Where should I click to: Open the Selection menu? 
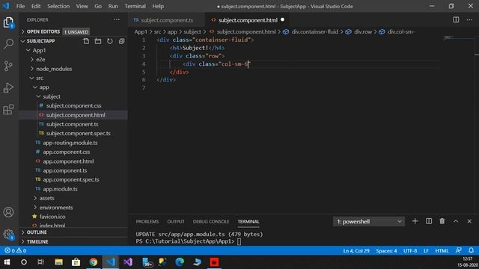click(58, 6)
